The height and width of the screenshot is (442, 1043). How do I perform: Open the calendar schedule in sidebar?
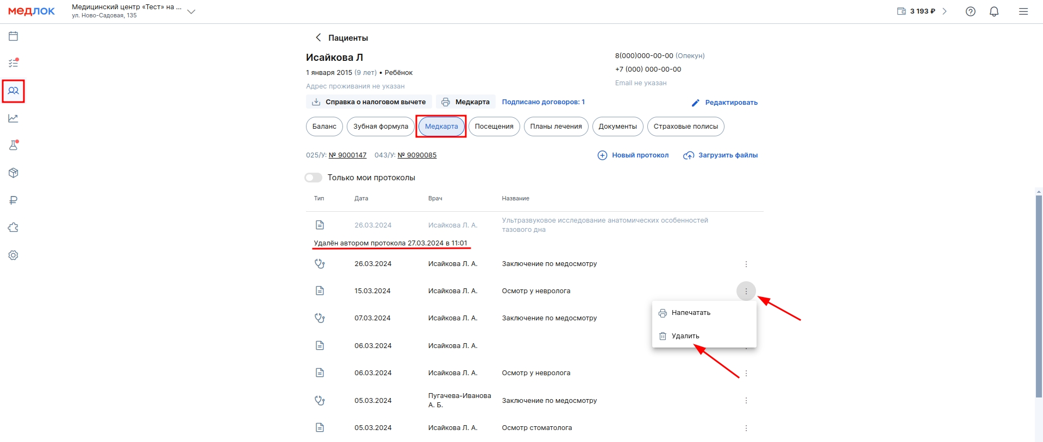[14, 36]
